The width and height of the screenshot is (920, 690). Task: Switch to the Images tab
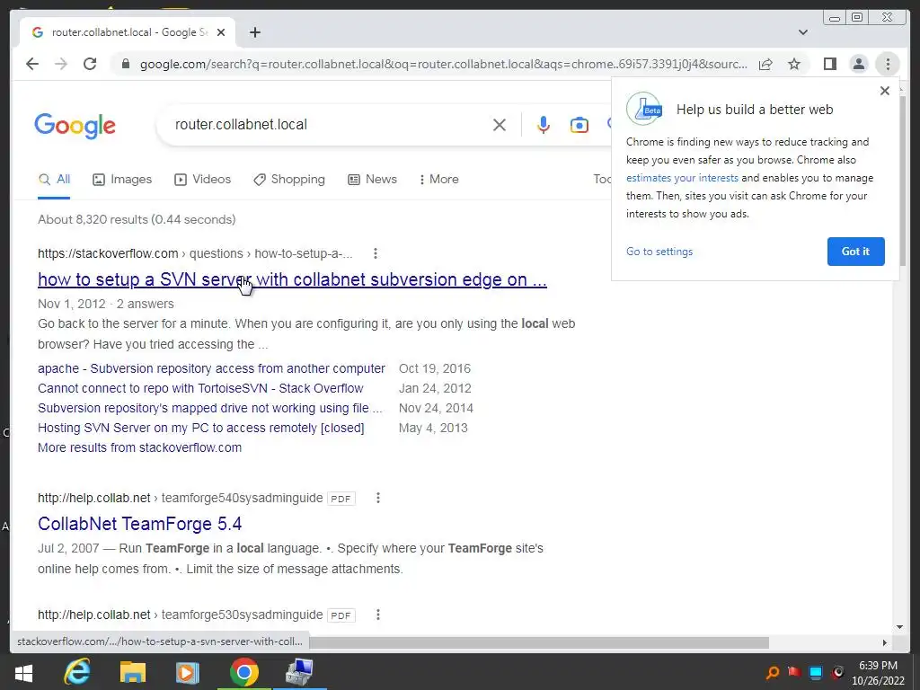(122, 180)
